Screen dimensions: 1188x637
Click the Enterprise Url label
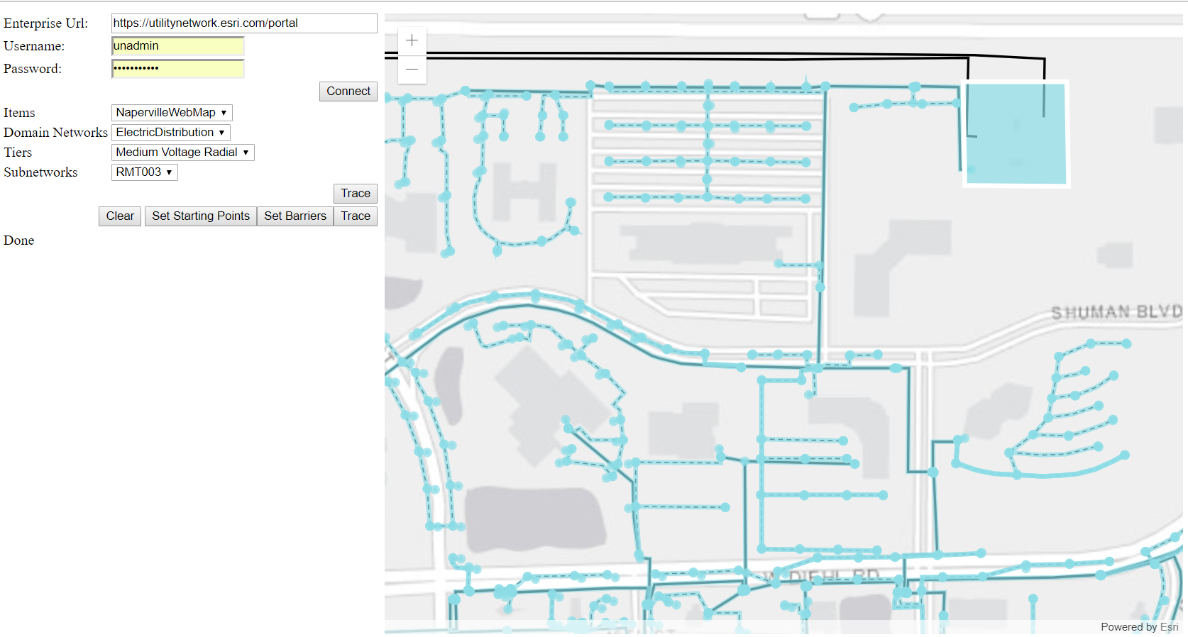(x=46, y=23)
